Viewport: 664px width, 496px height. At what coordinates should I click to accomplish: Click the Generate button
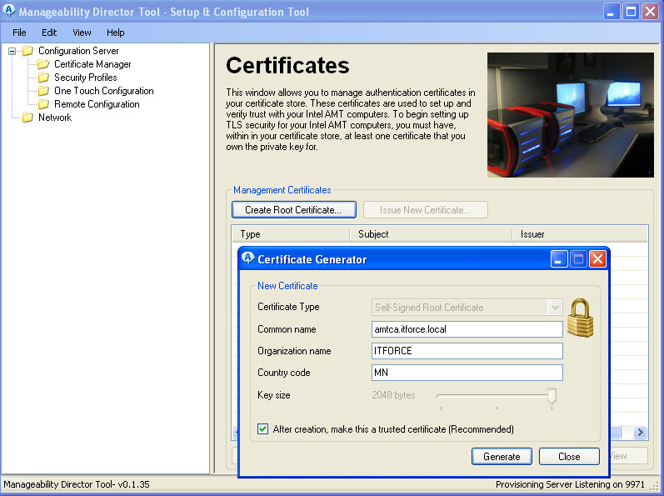click(x=502, y=457)
